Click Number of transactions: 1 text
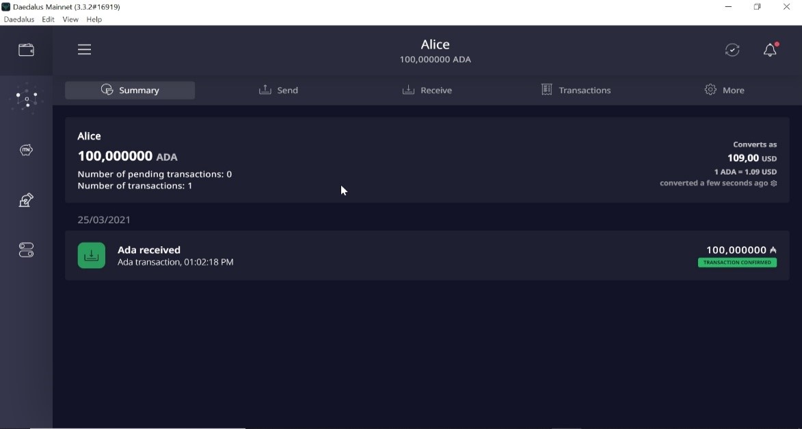802x429 pixels. click(x=135, y=186)
